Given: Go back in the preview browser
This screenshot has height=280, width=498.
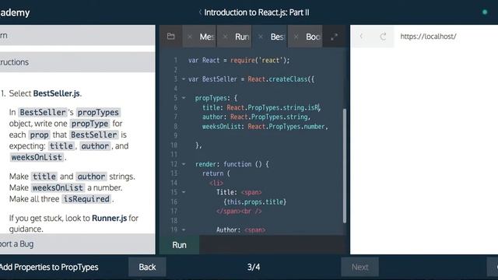Looking at the screenshot, I should (361, 37).
